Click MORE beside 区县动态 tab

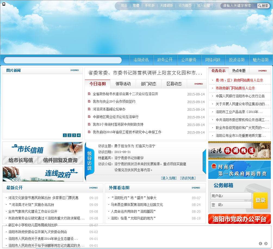199,84
